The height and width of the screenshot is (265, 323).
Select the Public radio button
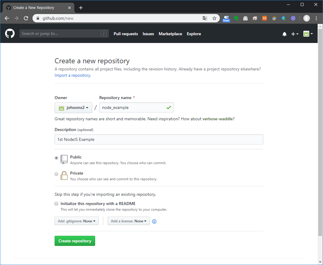pos(56,158)
